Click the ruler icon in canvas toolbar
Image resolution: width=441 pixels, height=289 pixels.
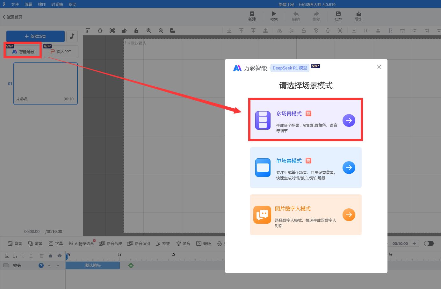click(x=88, y=31)
